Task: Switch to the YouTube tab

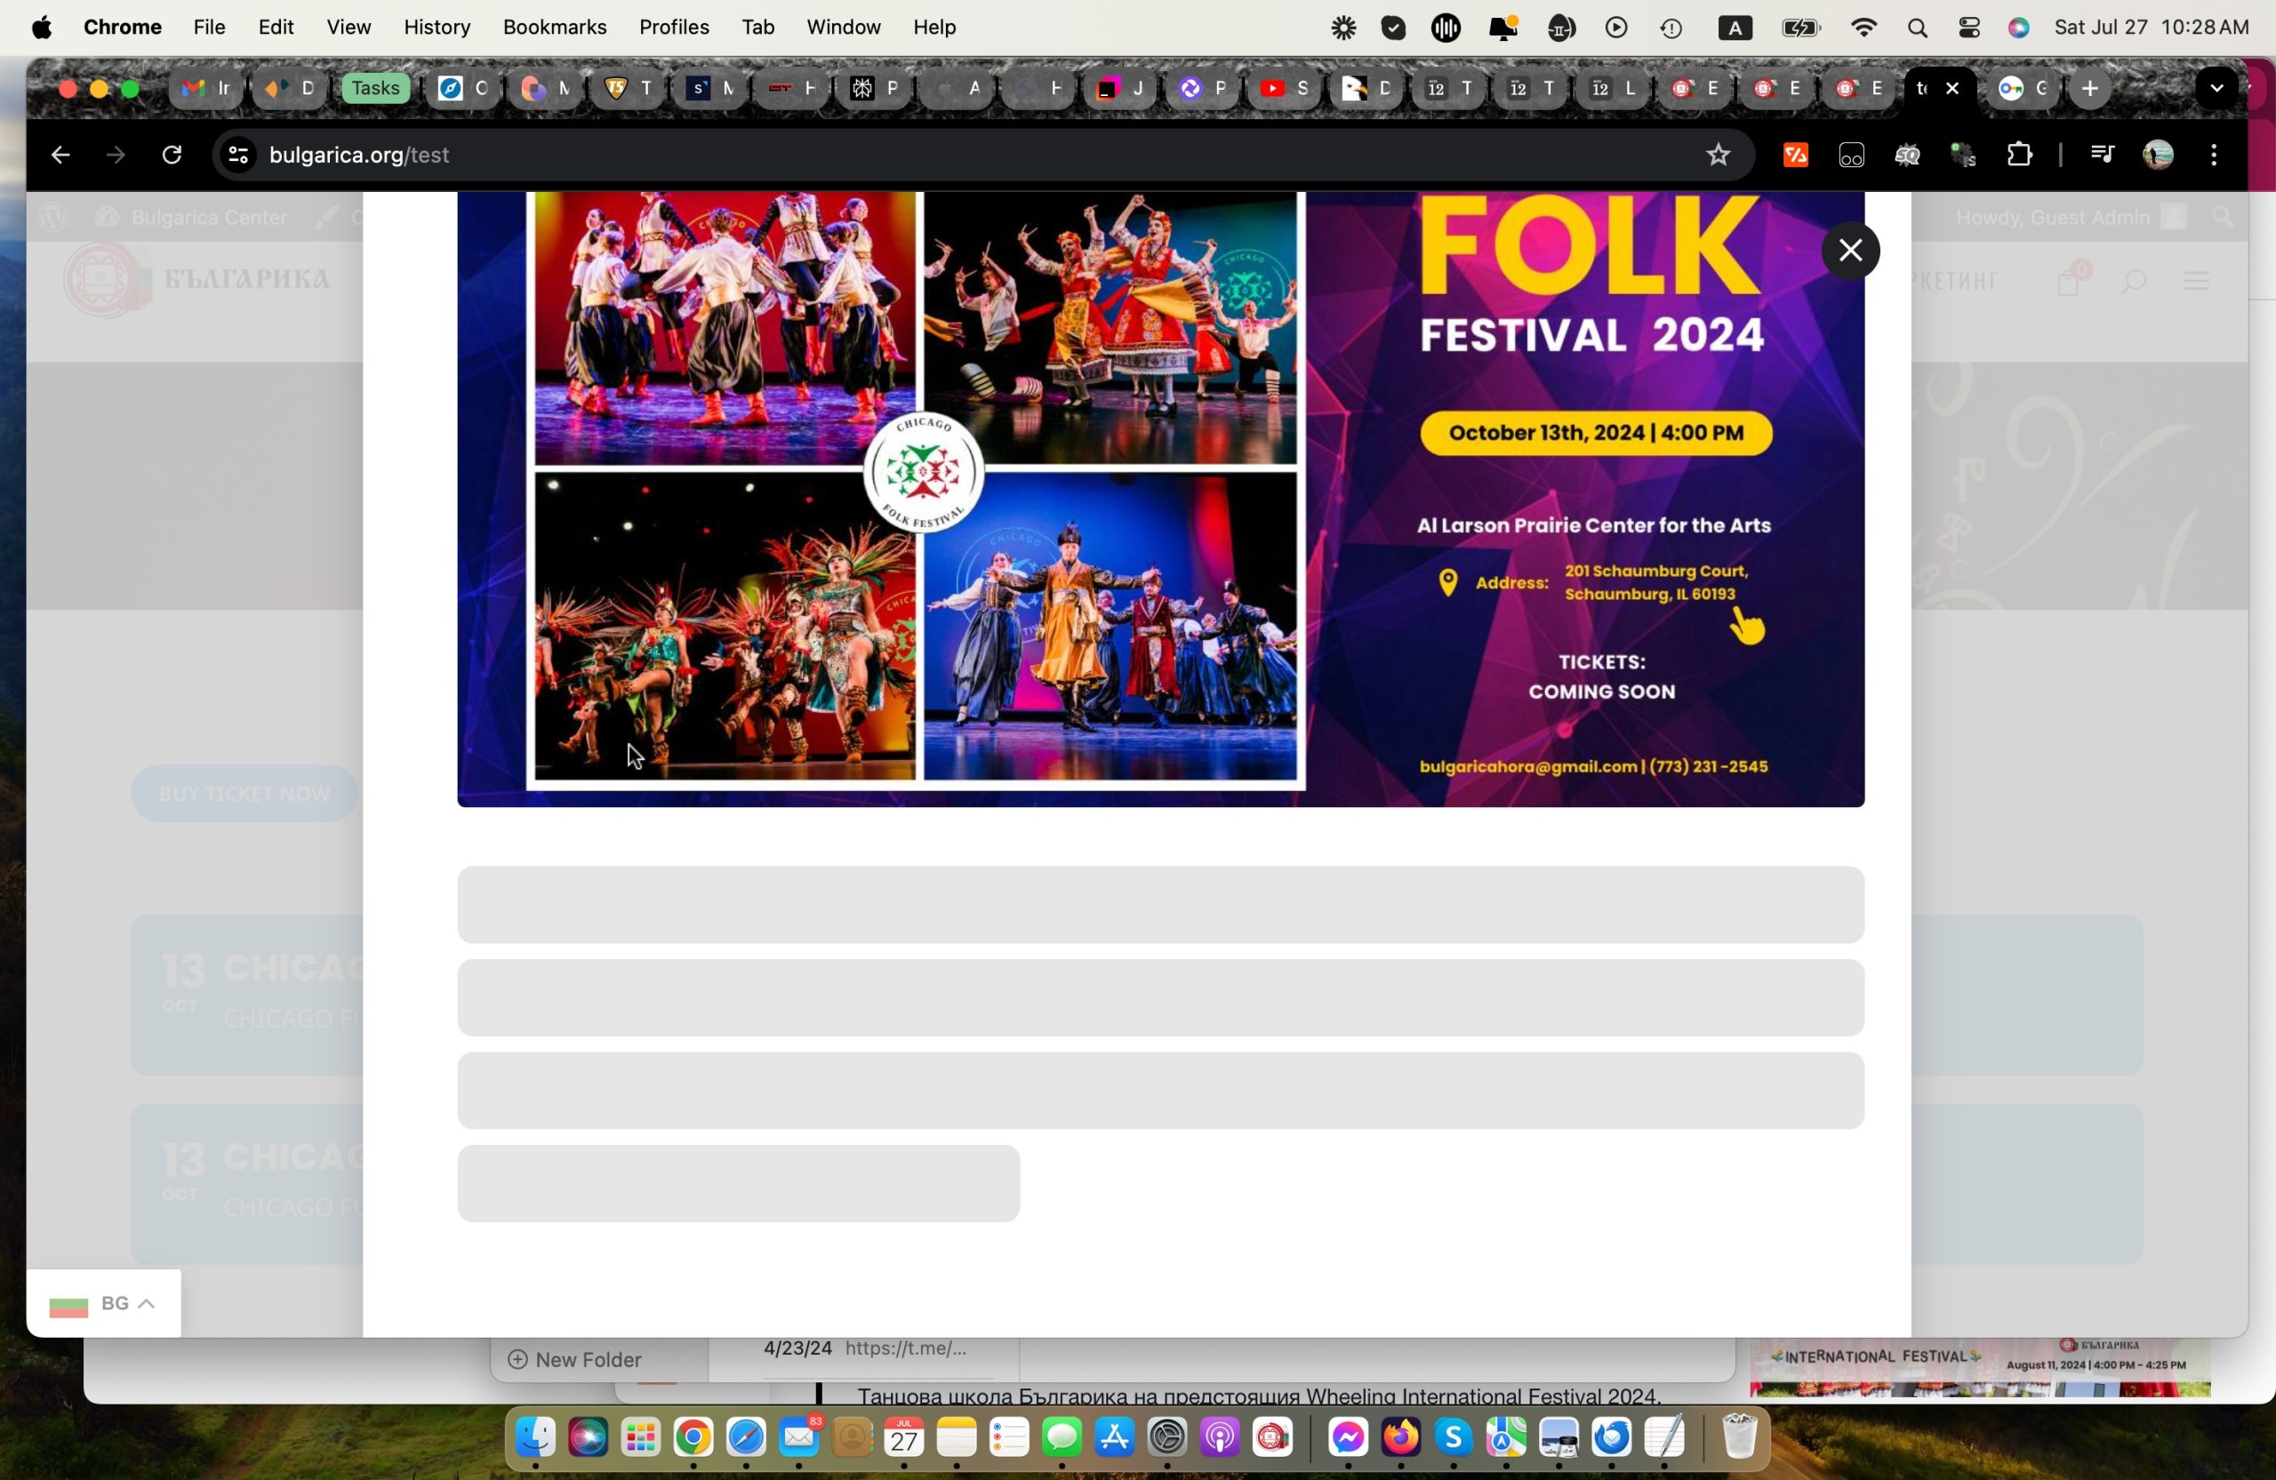Action: tap(1285, 89)
